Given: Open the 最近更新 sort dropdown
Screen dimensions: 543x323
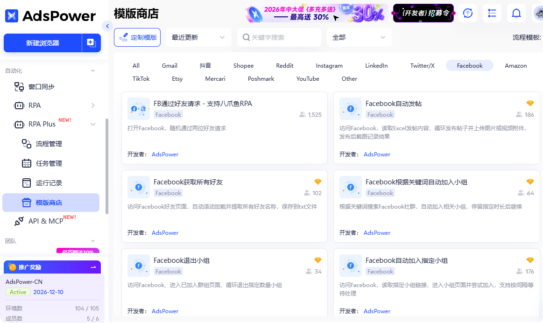Looking at the screenshot, I should pyautogui.click(x=198, y=37).
